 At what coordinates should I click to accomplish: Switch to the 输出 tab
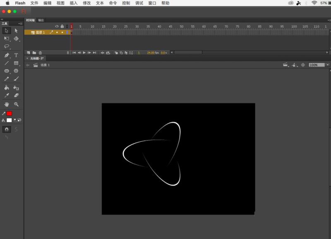click(41, 20)
